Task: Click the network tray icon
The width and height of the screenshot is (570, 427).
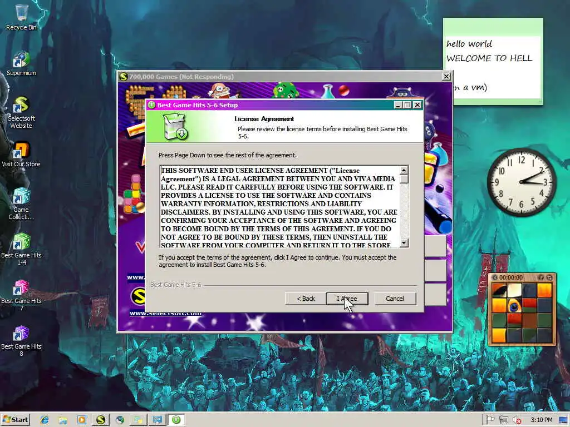Action: point(503,420)
